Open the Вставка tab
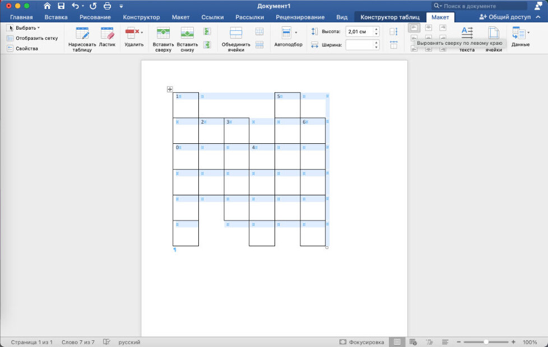This screenshot has height=347, width=548. coord(56,17)
